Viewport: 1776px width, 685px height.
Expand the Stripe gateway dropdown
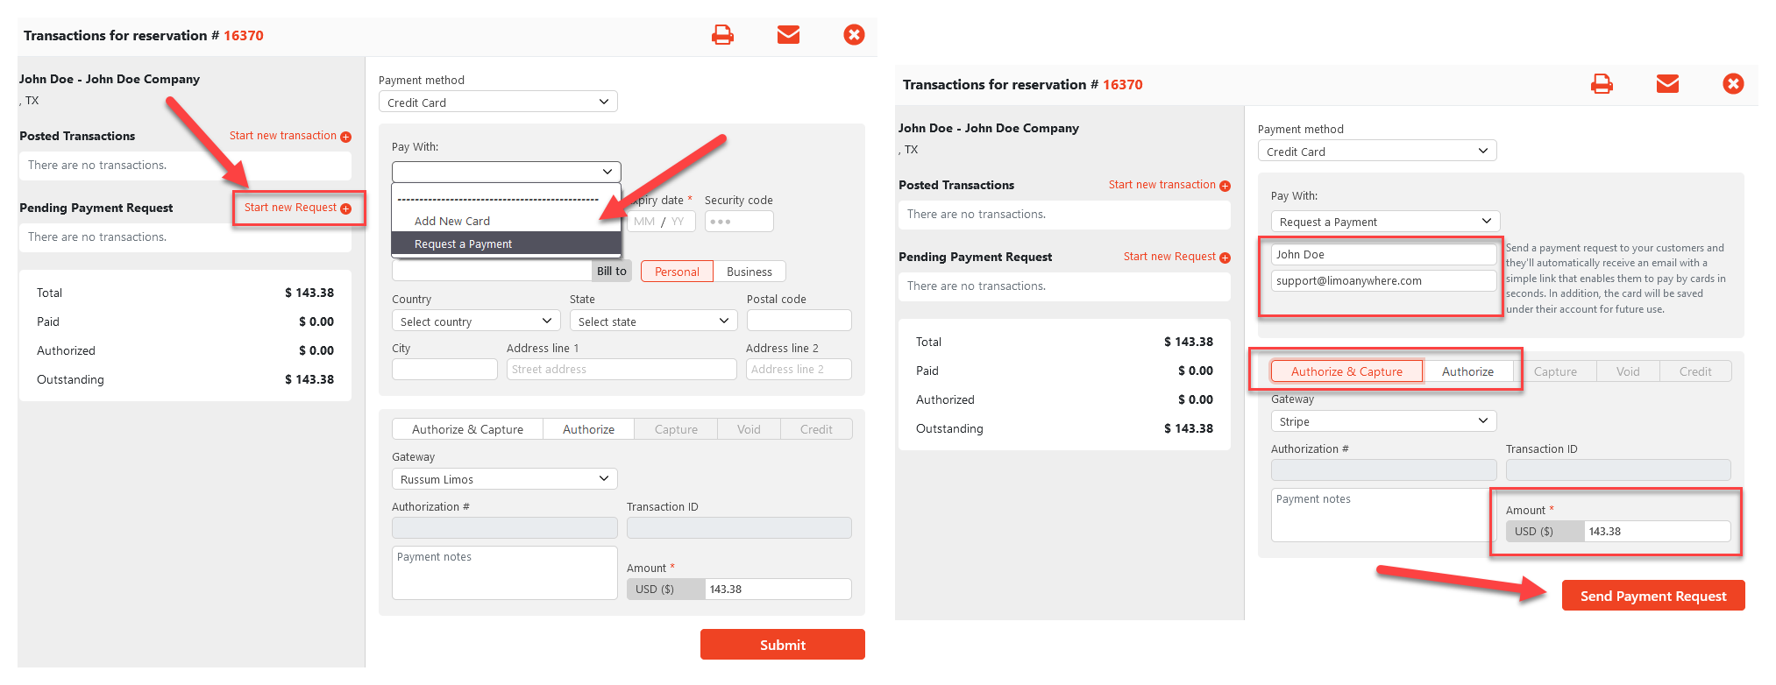click(1383, 421)
